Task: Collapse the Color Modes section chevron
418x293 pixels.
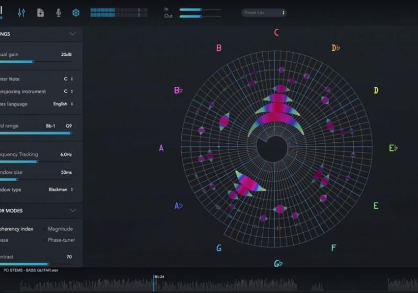Action: [x=73, y=210]
